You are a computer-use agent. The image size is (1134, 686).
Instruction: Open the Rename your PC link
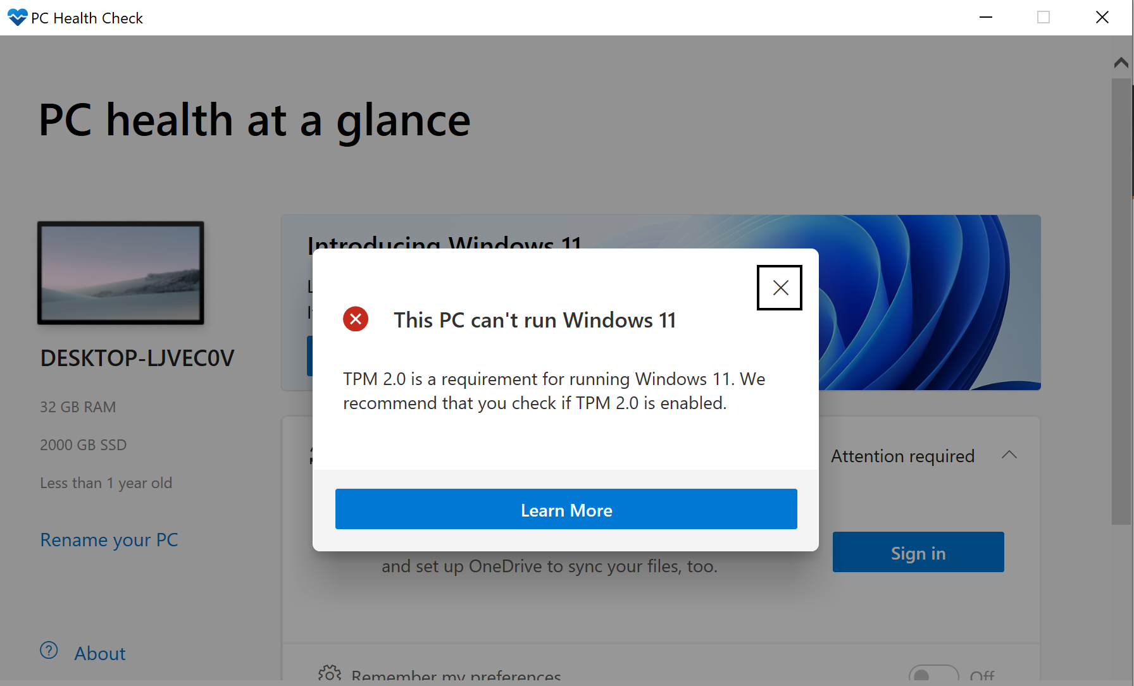click(109, 540)
